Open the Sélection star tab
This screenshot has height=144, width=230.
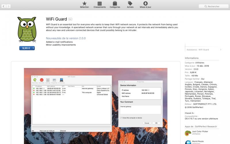pyautogui.click(x=84, y=5)
